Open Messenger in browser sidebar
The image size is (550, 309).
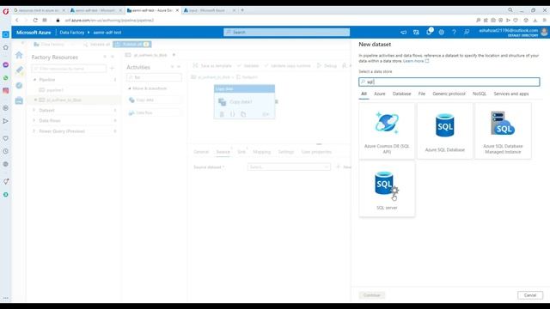(x=6, y=65)
